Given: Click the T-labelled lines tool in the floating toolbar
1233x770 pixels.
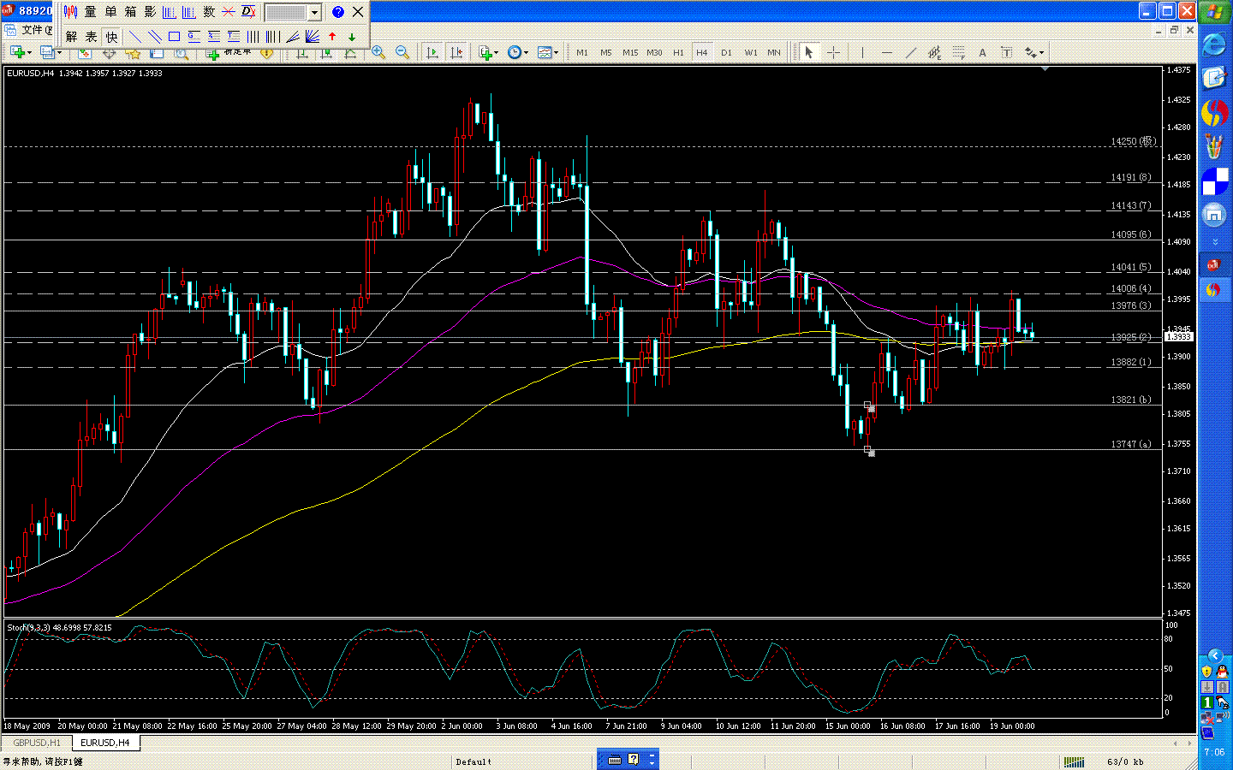Looking at the screenshot, I should click(x=234, y=37).
